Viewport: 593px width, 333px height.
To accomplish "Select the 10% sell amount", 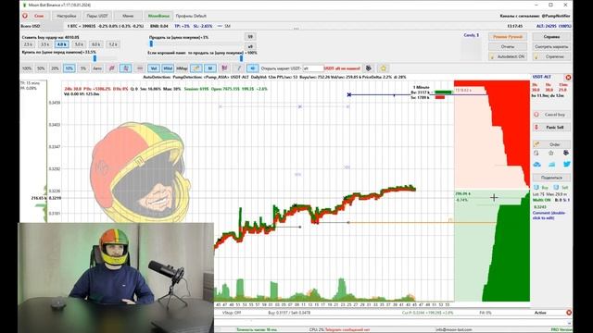I will tap(69, 68).
